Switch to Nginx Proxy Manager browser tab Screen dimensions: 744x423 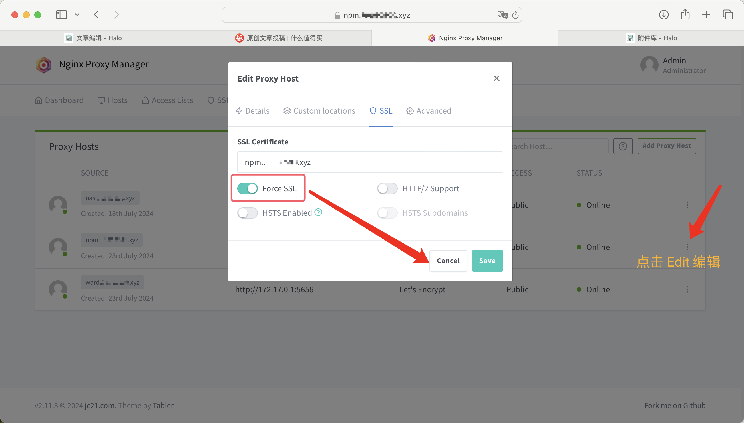coord(465,38)
